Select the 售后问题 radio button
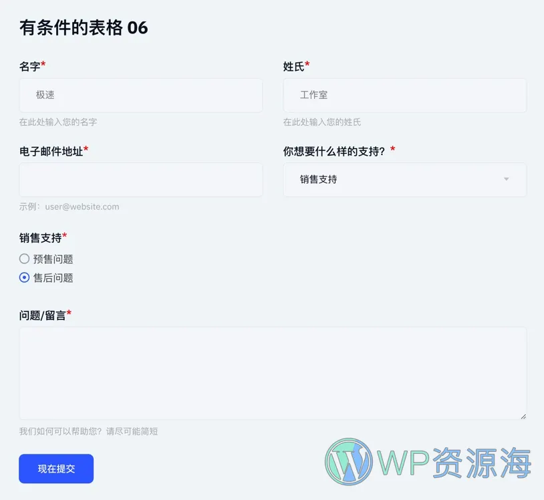This screenshot has width=544, height=500. coord(24,277)
